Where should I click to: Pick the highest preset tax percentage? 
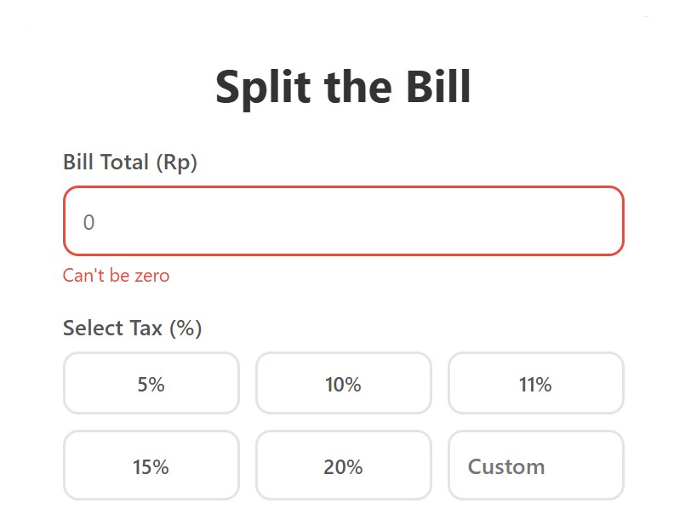343,466
